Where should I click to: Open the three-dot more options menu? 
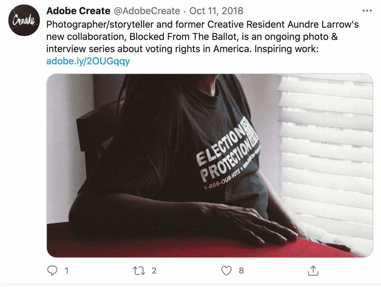[367, 11]
